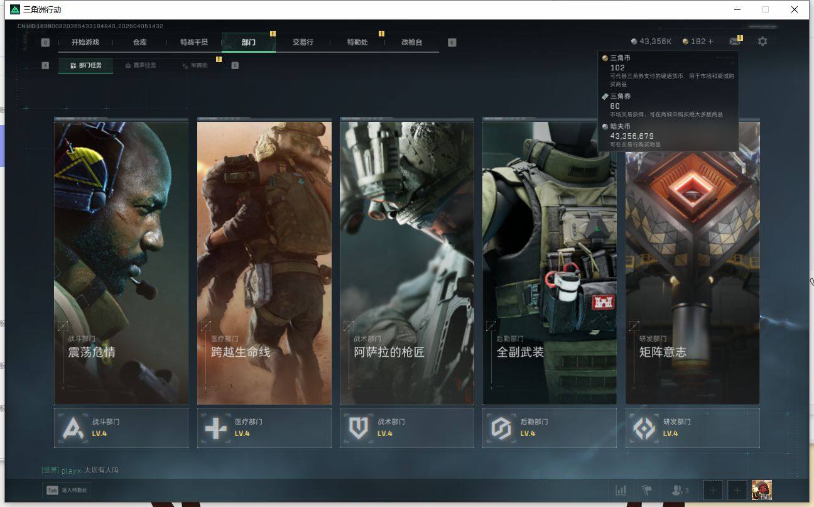The height and width of the screenshot is (507, 814).
Task: Open the bar chart statistics icon
Action: pos(621,490)
